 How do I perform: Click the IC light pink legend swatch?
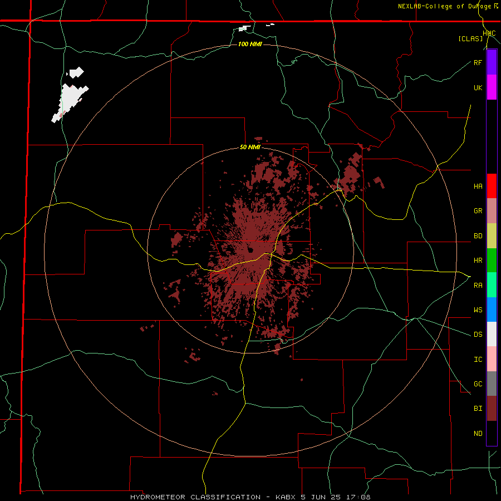coord(492,359)
